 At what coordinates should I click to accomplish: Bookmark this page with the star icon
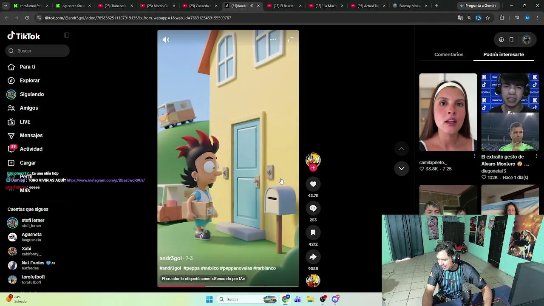(x=487, y=18)
